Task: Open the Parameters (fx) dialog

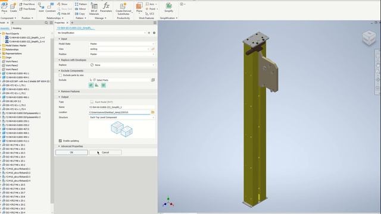Action: 106,8
